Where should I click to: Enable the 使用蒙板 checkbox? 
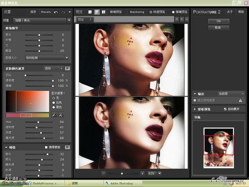click(46, 147)
